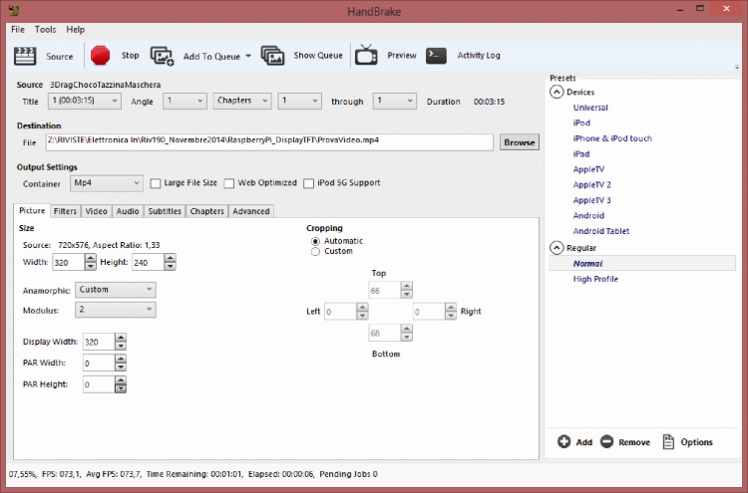Switch to the Video tab
The height and width of the screenshot is (493, 748).
pyautogui.click(x=97, y=211)
